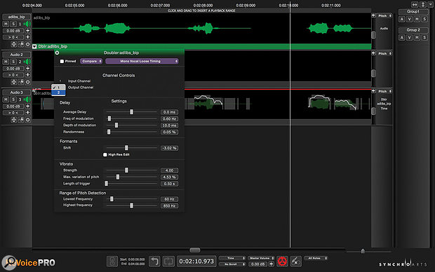Click the Vibrato Strength slider handle
The height and width of the screenshot is (272, 435).
click(126, 170)
